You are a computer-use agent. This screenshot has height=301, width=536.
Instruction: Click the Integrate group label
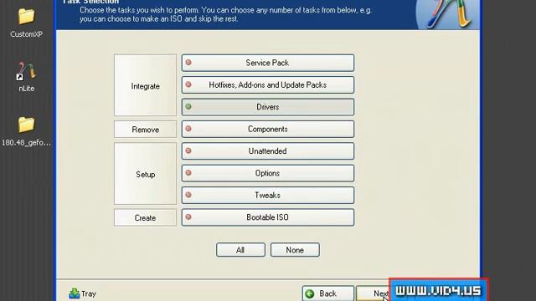tap(145, 86)
